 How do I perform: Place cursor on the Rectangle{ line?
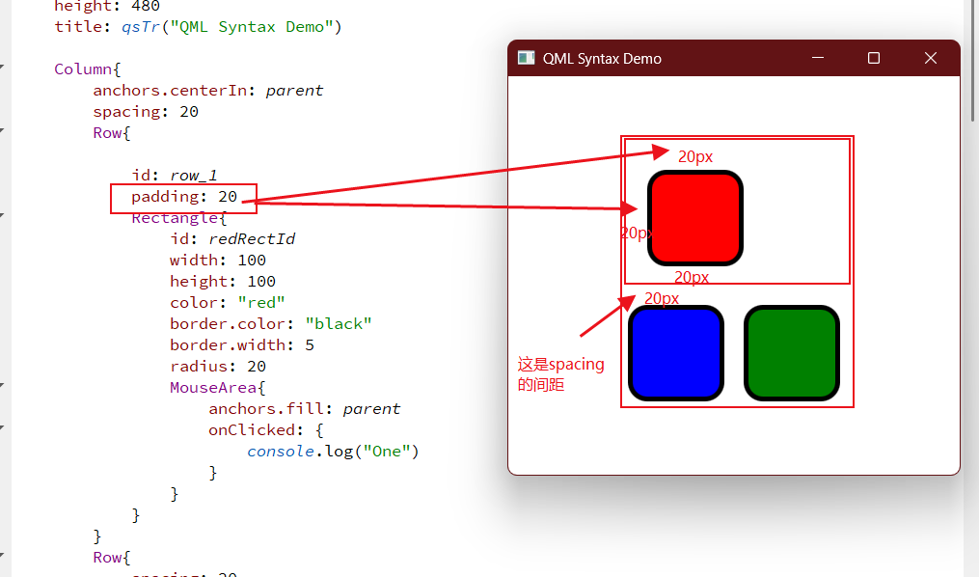pyautogui.click(x=179, y=218)
